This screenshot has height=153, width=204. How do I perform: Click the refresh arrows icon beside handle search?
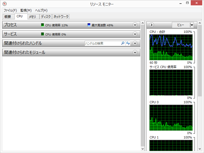[x=128, y=43]
